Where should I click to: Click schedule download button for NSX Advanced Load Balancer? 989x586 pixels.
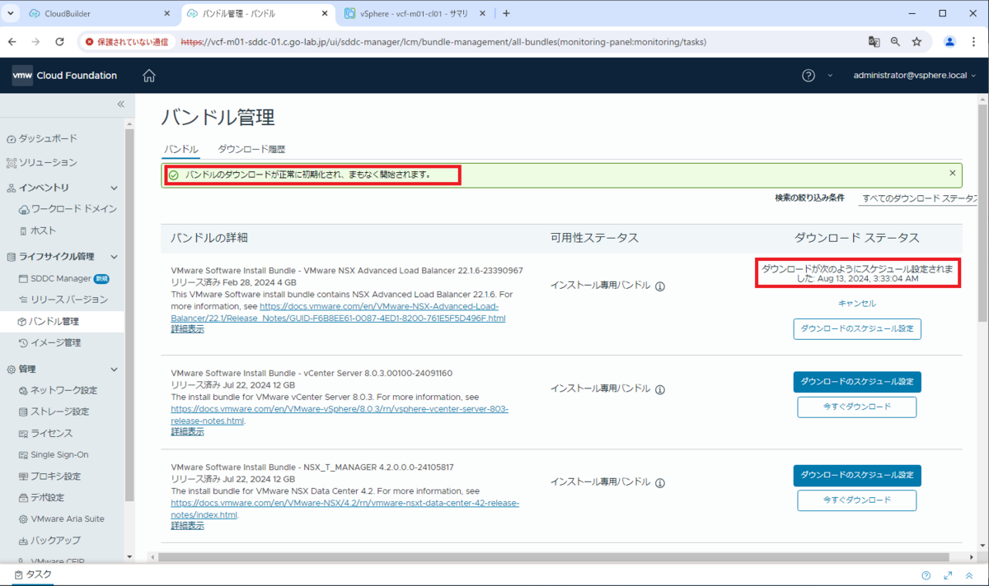coord(857,328)
